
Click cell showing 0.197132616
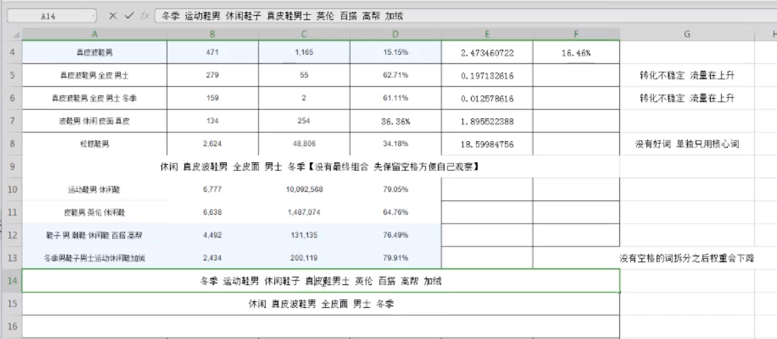487,76
